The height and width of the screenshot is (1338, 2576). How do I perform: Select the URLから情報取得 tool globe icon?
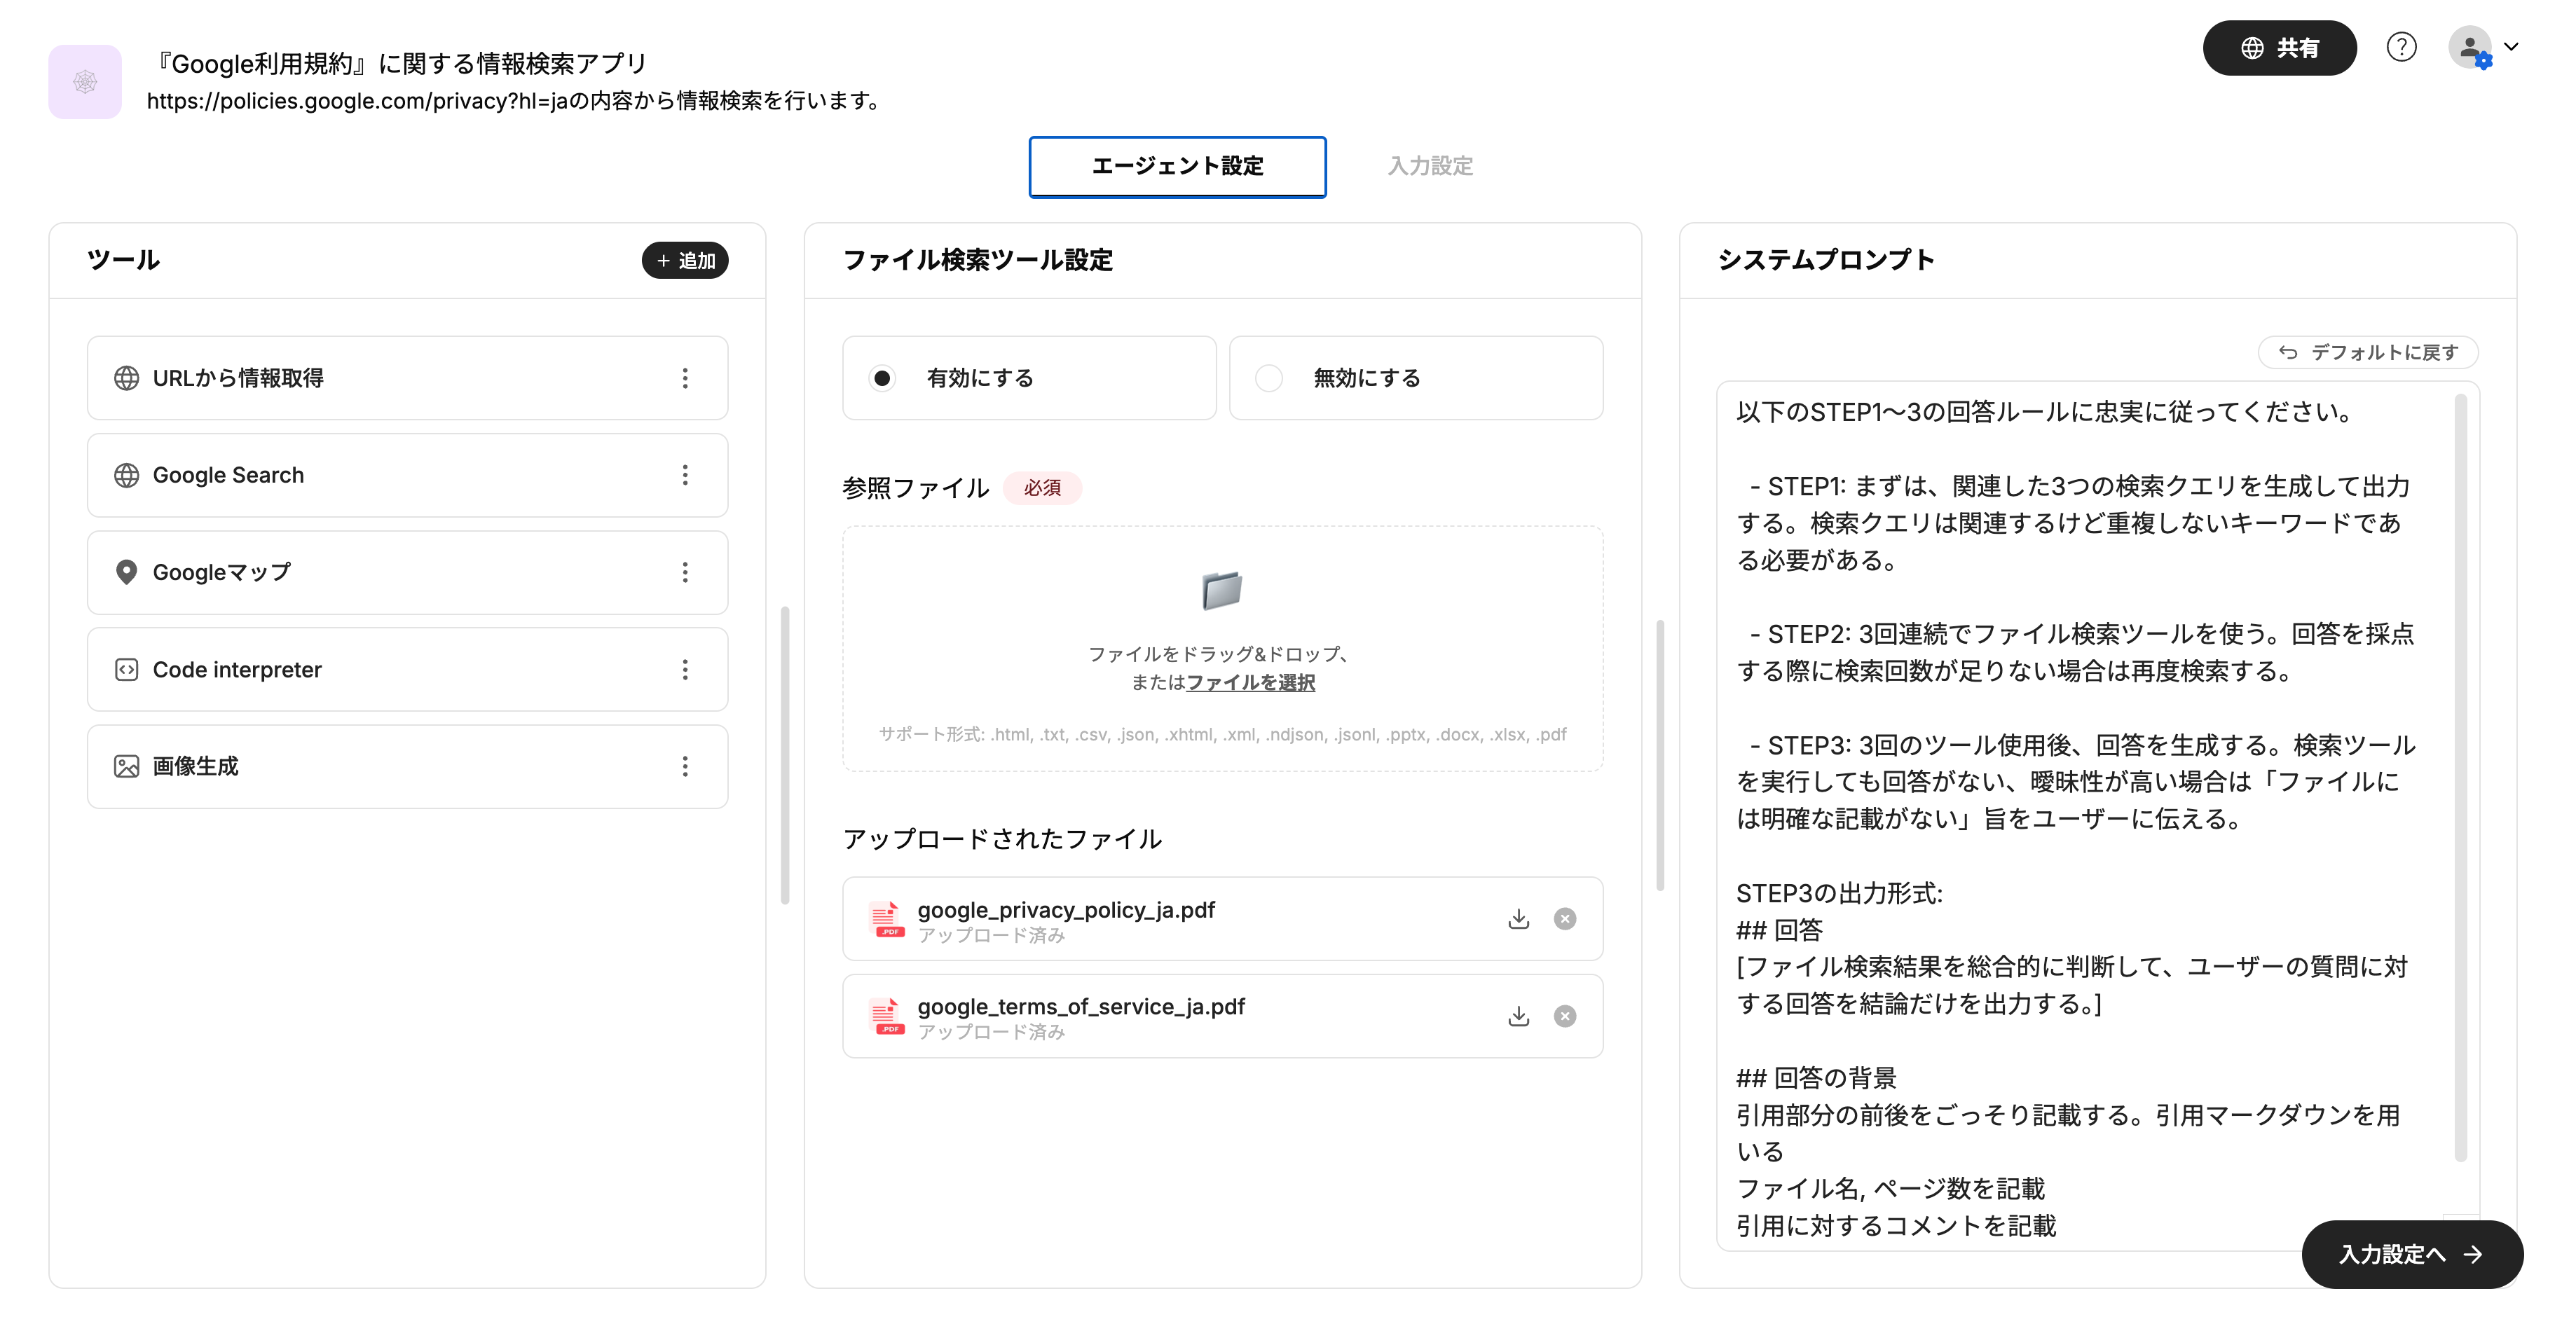pos(126,378)
